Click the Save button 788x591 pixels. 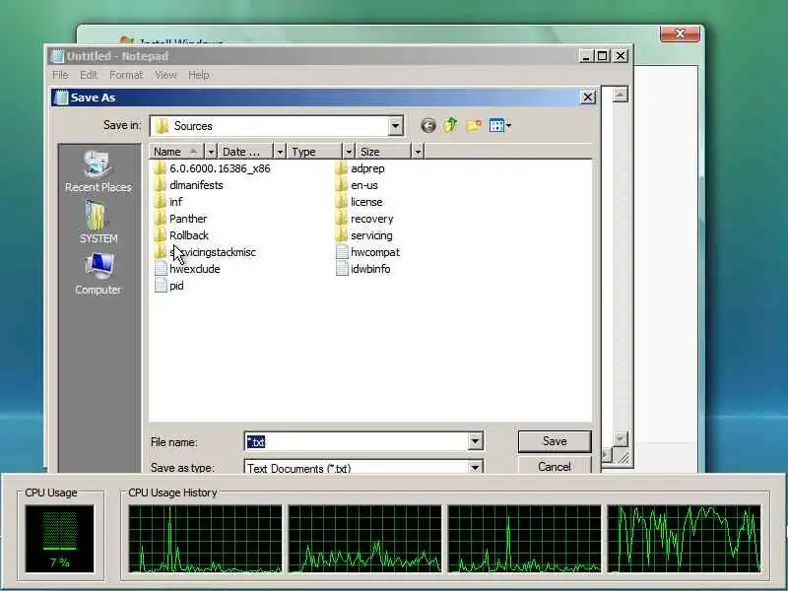click(555, 441)
